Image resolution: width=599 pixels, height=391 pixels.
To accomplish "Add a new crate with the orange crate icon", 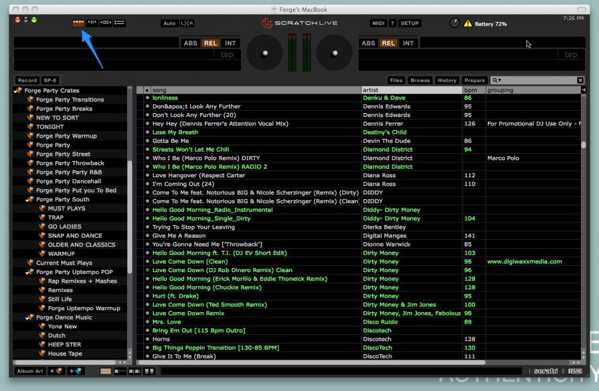I will [x=56, y=371].
